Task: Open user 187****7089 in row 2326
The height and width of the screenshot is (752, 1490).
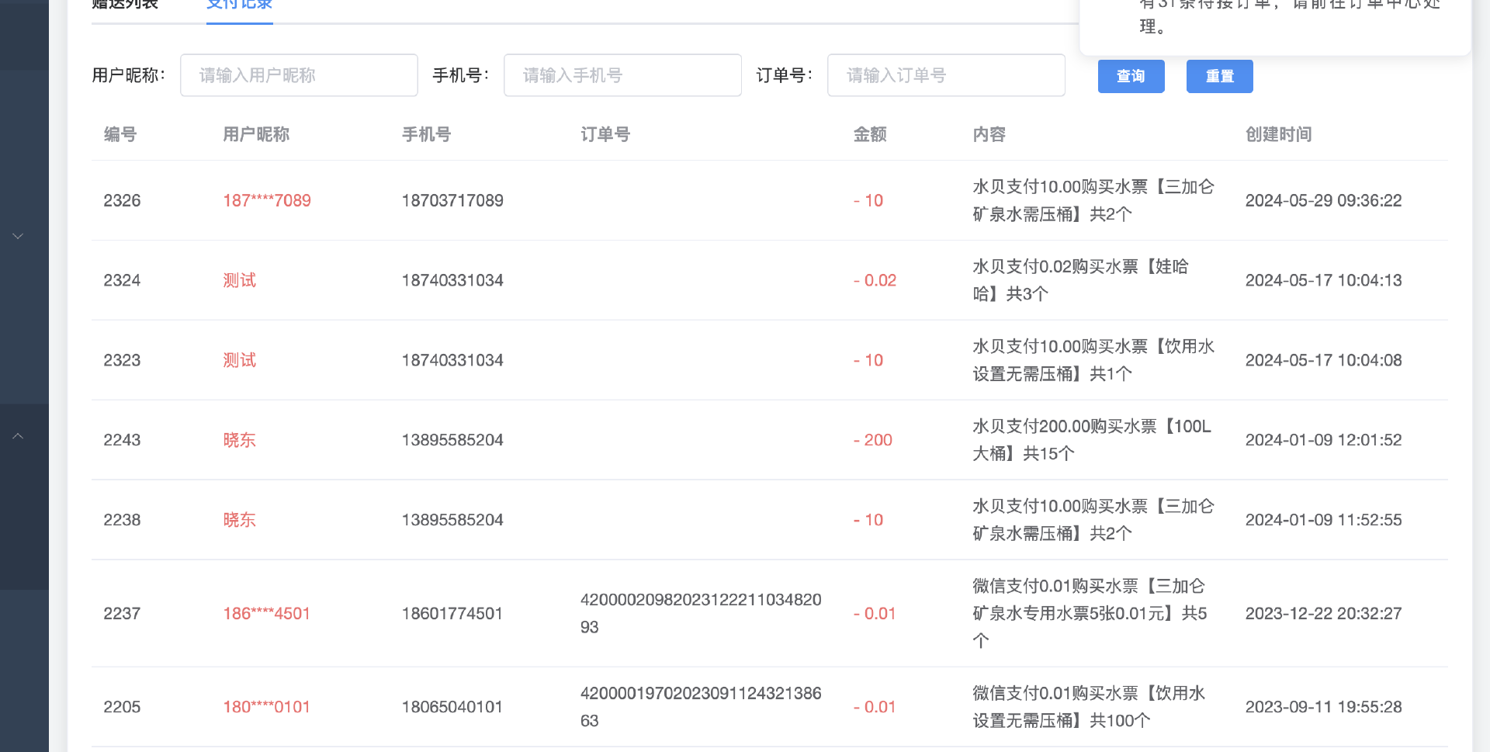Action: coord(267,201)
